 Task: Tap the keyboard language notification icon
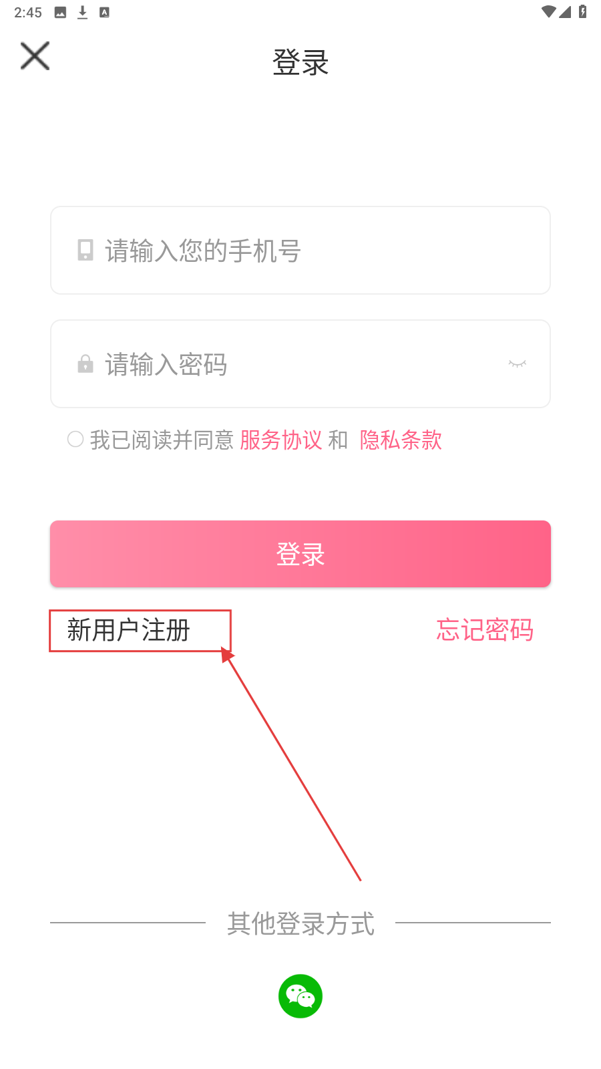pos(105,12)
